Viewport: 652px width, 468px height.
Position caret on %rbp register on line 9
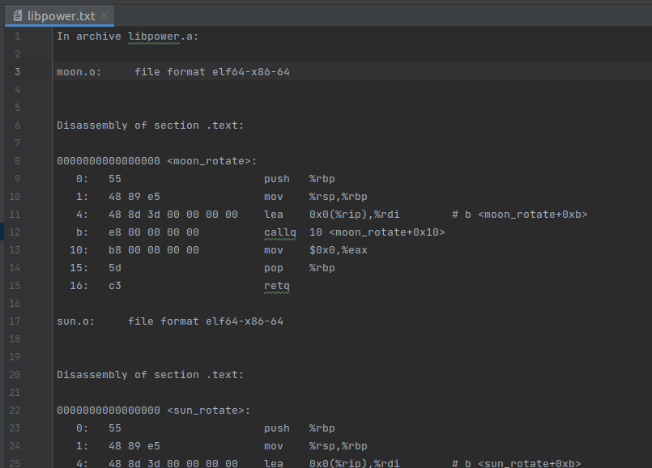click(322, 178)
